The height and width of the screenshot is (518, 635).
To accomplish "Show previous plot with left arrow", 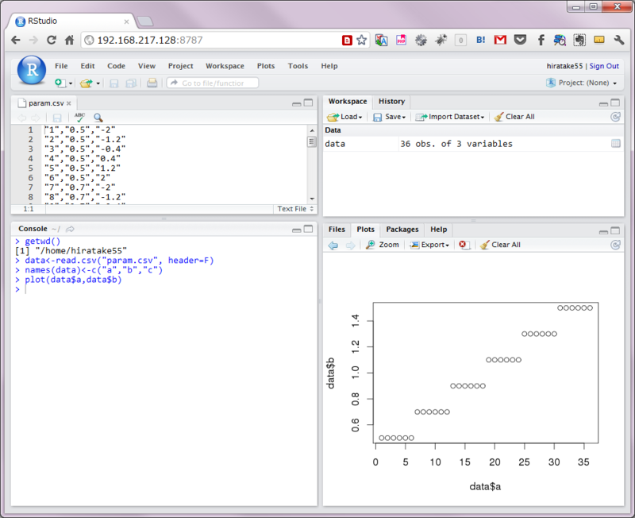I will pyautogui.click(x=333, y=245).
